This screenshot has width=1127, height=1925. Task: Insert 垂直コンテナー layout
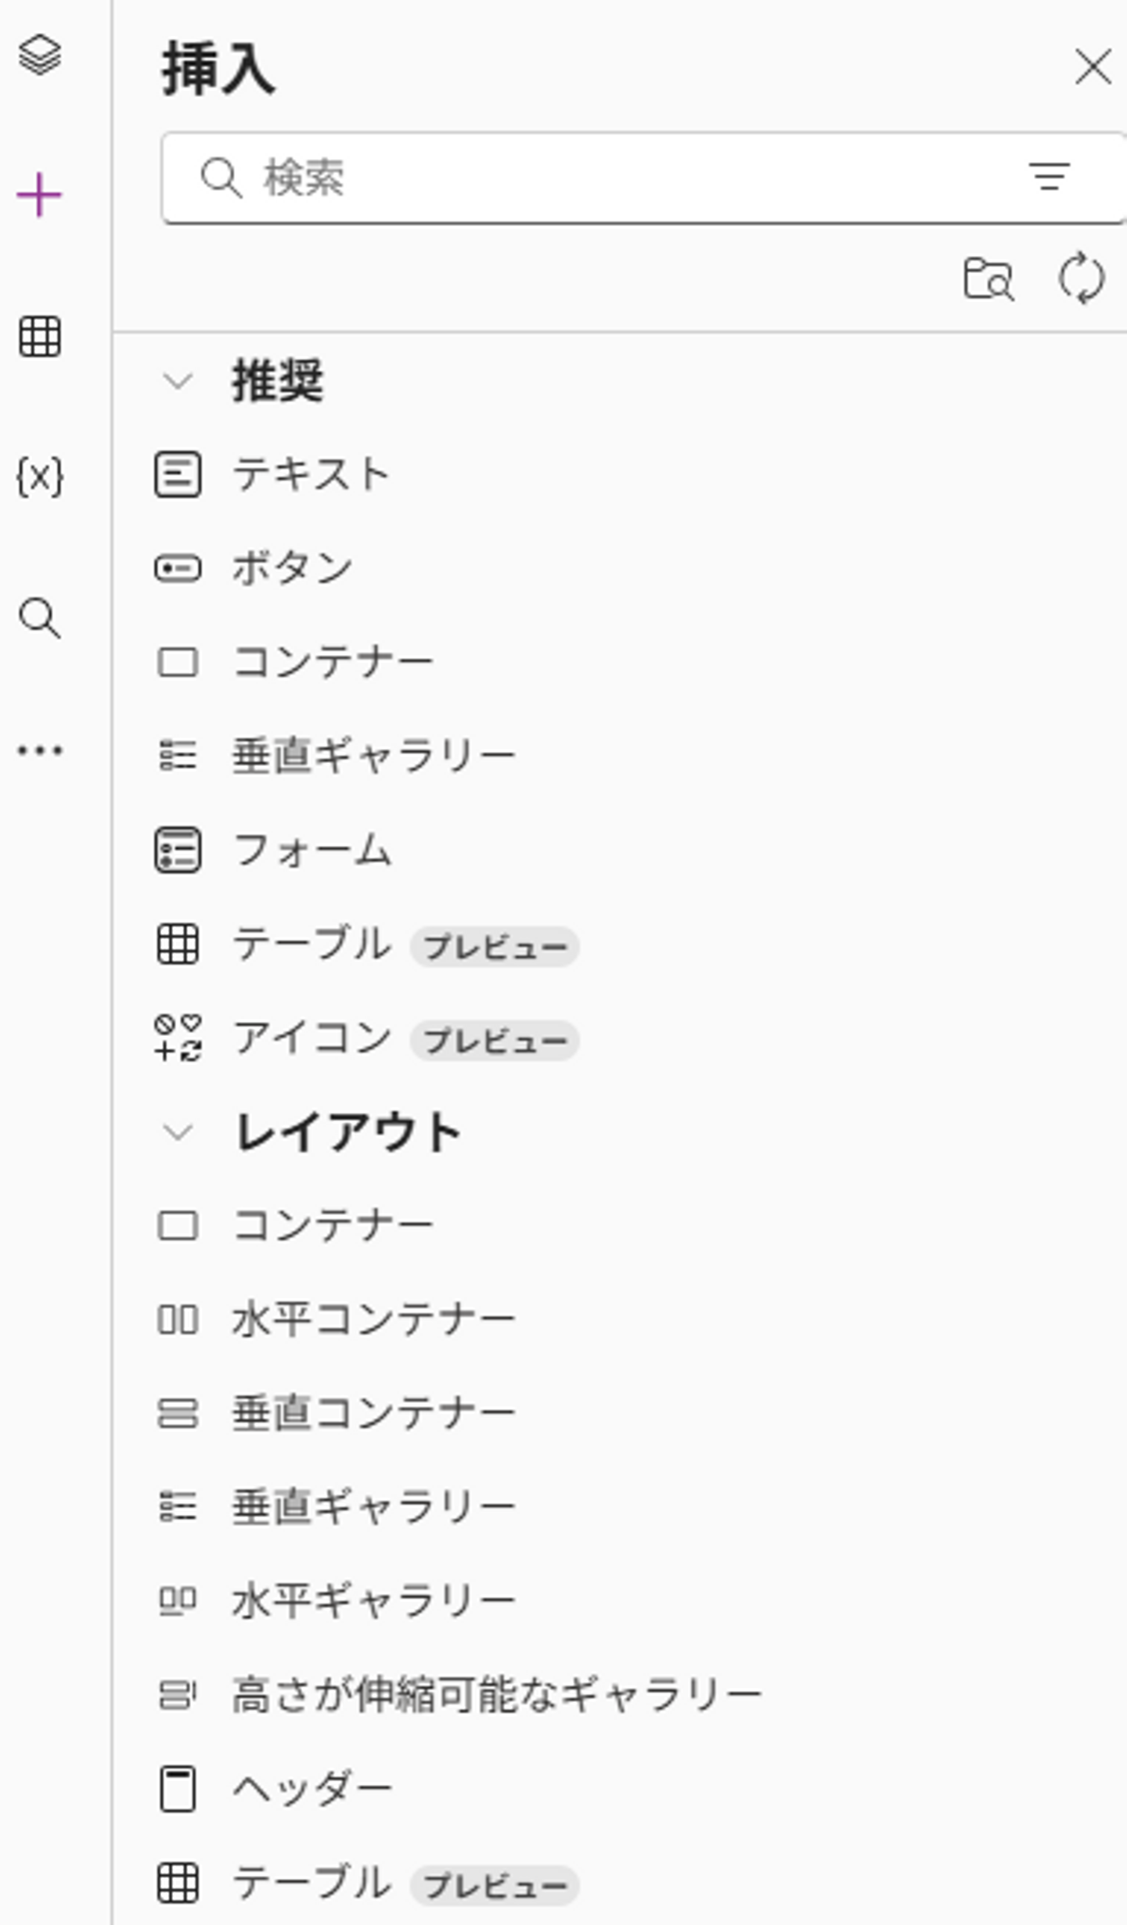coord(373,1414)
